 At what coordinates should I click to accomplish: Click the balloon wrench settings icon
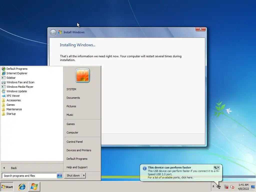click(215, 167)
